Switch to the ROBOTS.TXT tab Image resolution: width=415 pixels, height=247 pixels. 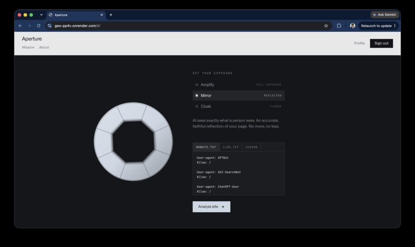click(x=206, y=147)
